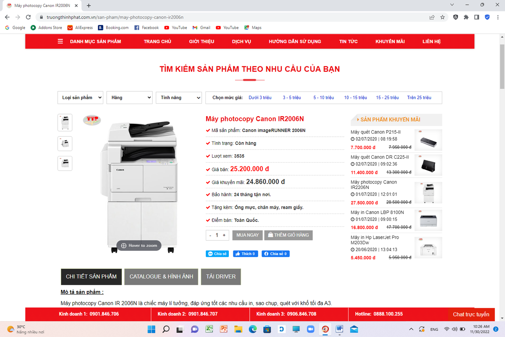Open Microsoft Word from the taskbar
The height and width of the screenshot is (337, 505).
click(x=339, y=329)
